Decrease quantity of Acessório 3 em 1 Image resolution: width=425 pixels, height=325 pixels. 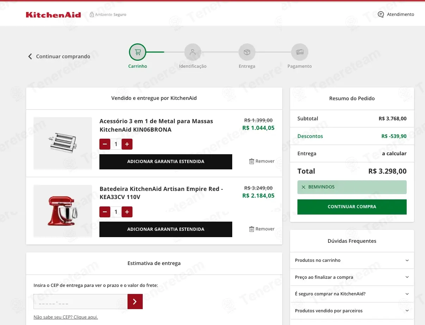point(105,144)
